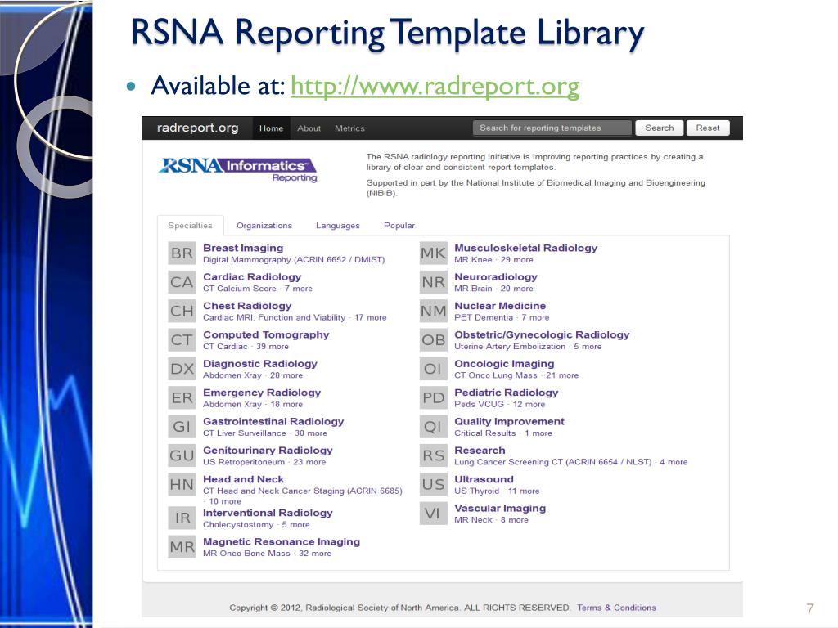The height and width of the screenshot is (628, 838).
Task: Click the MK Musculoskeletal icon tile
Action: [434, 253]
